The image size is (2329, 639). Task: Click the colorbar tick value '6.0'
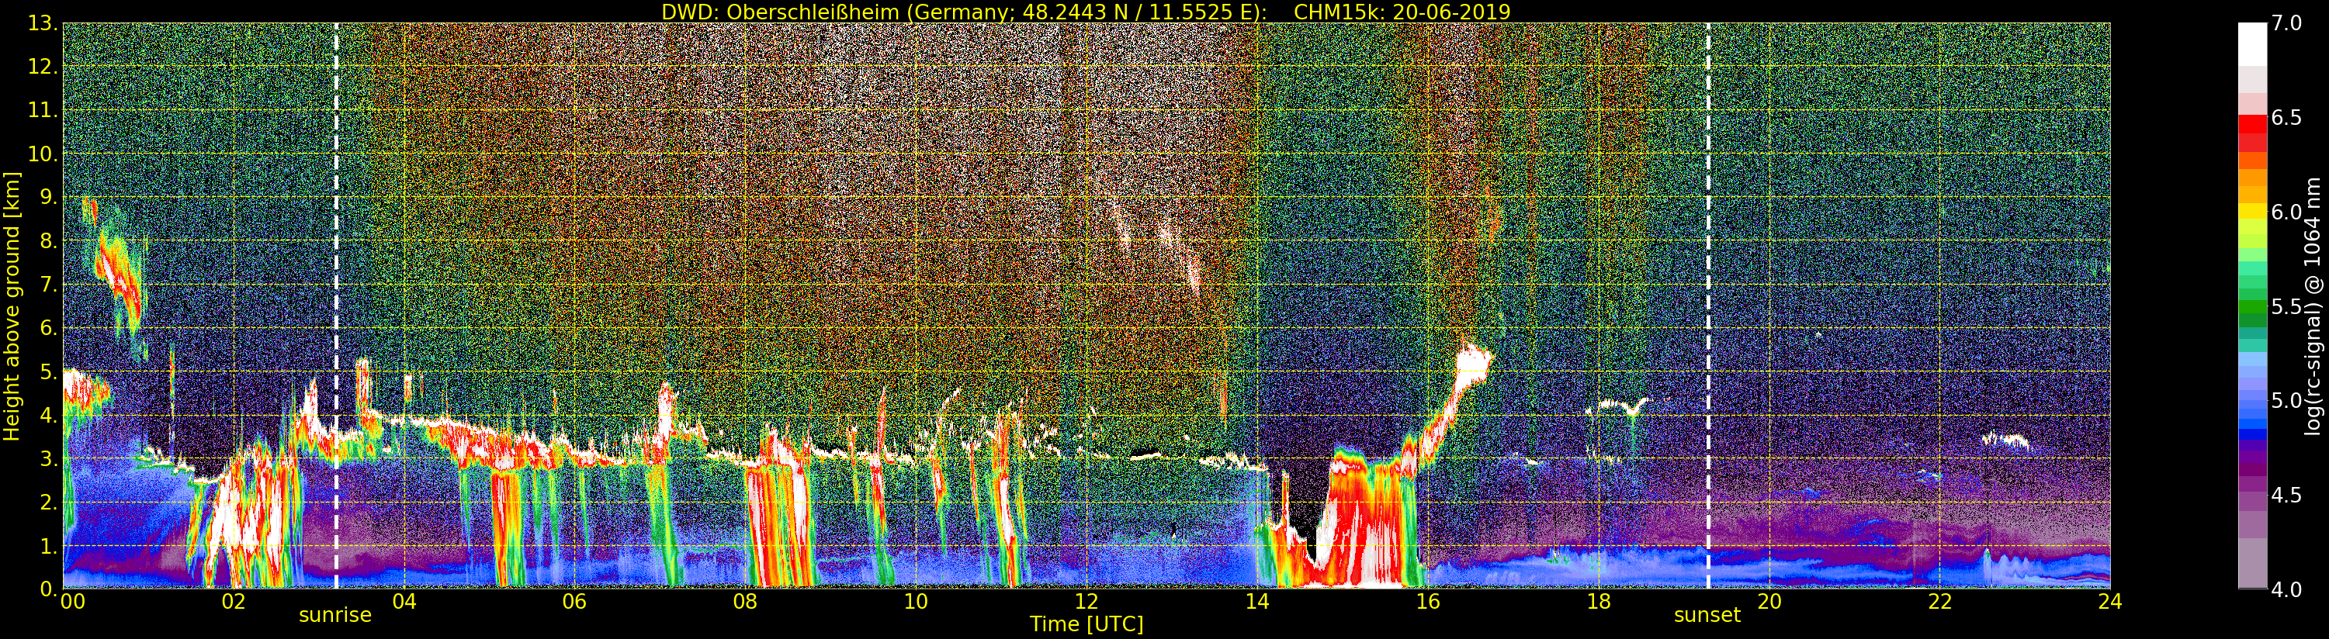2286,212
